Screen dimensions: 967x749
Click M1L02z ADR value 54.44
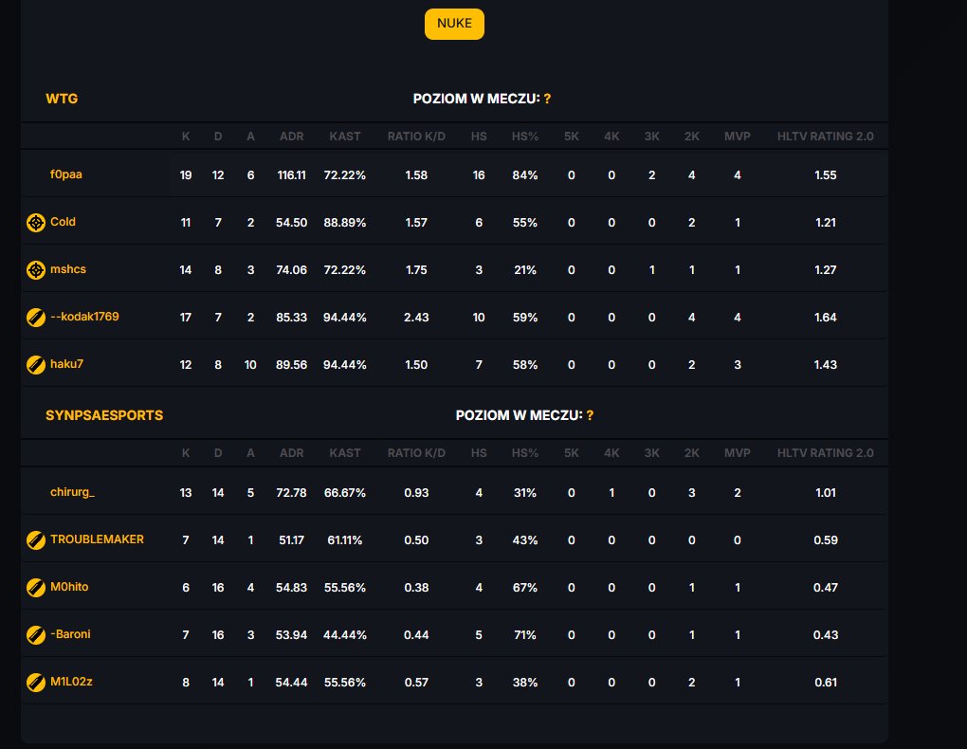[x=292, y=683]
